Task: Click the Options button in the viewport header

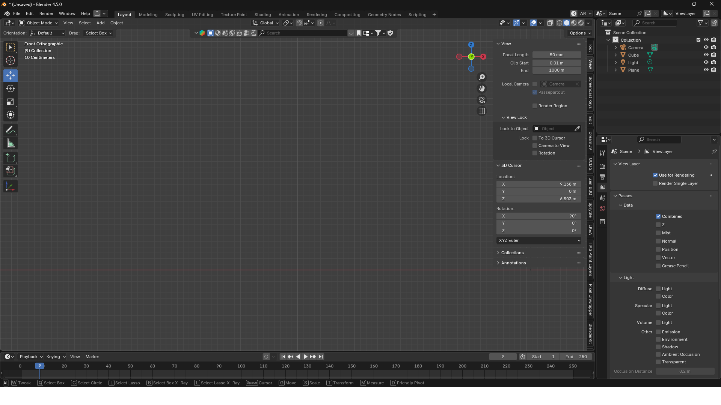Action: pyautogui.click(x=580, y=33)
